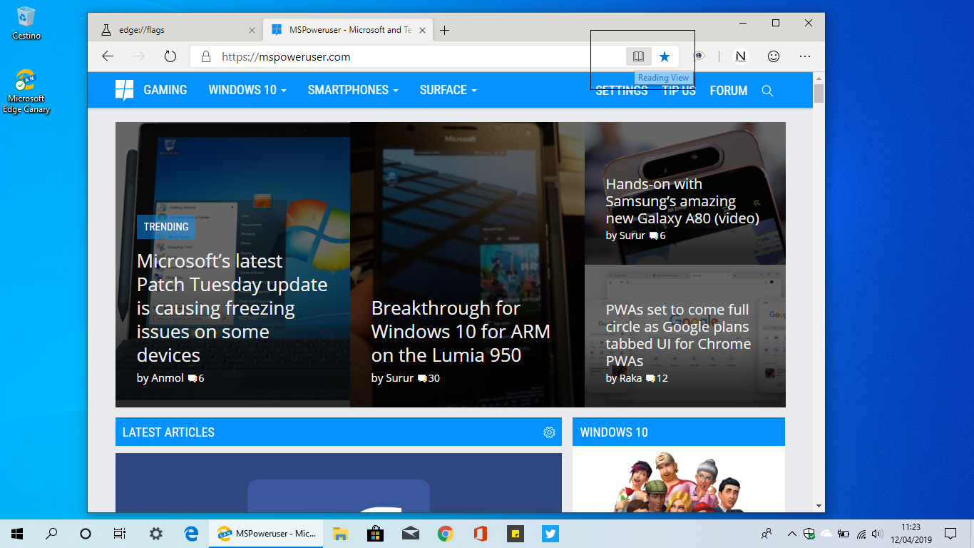Open Microsoft Edge Canary desktop shortcut
Image resolution: width=974 pixels, height=548 pixels.
pos(26,92)
